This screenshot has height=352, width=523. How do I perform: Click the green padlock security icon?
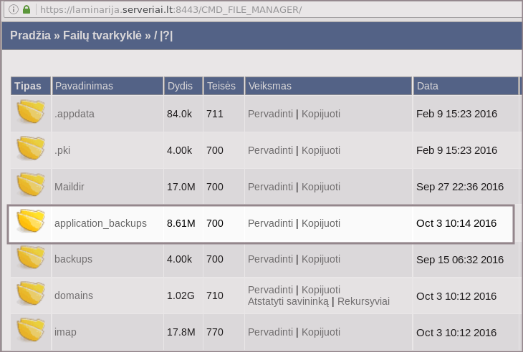pos(27,9)
